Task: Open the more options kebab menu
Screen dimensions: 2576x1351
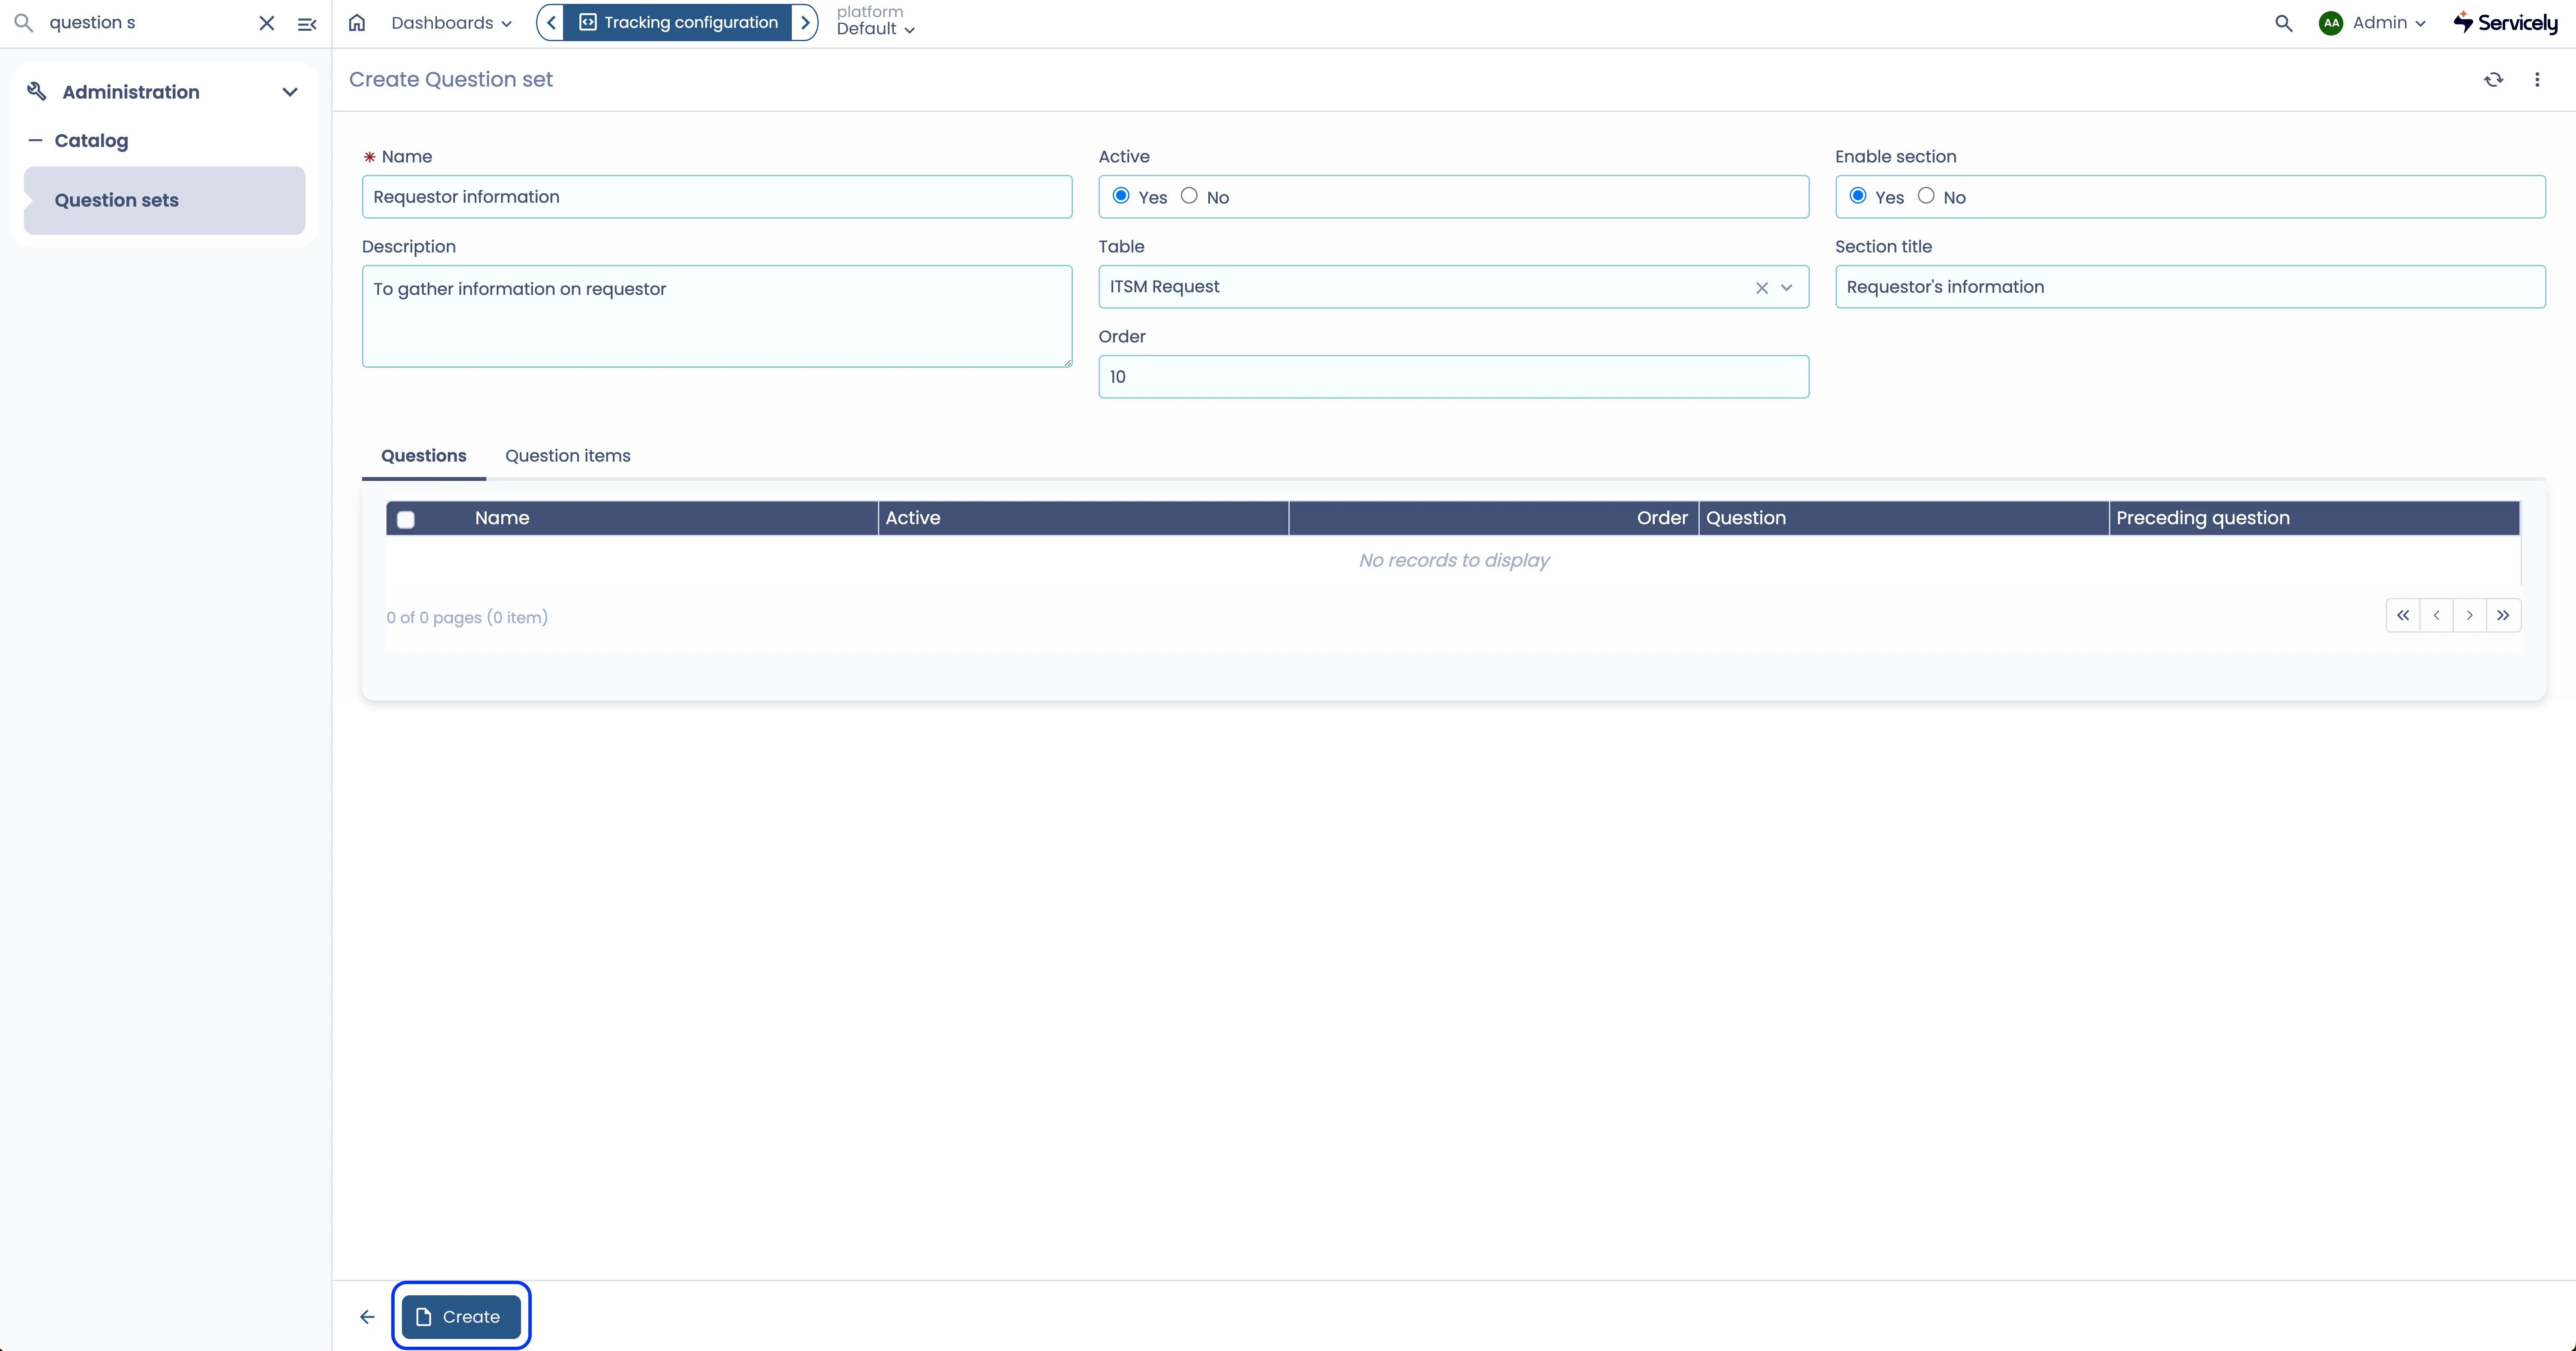Action: 2537,80
